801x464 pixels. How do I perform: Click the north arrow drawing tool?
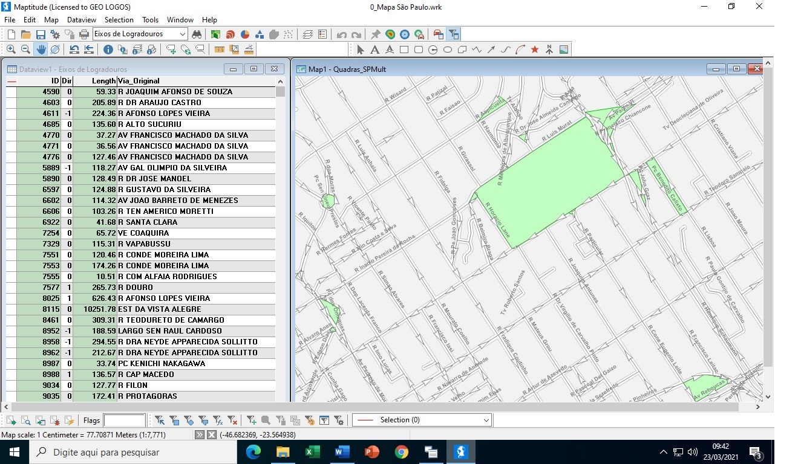tap(549, 50)
